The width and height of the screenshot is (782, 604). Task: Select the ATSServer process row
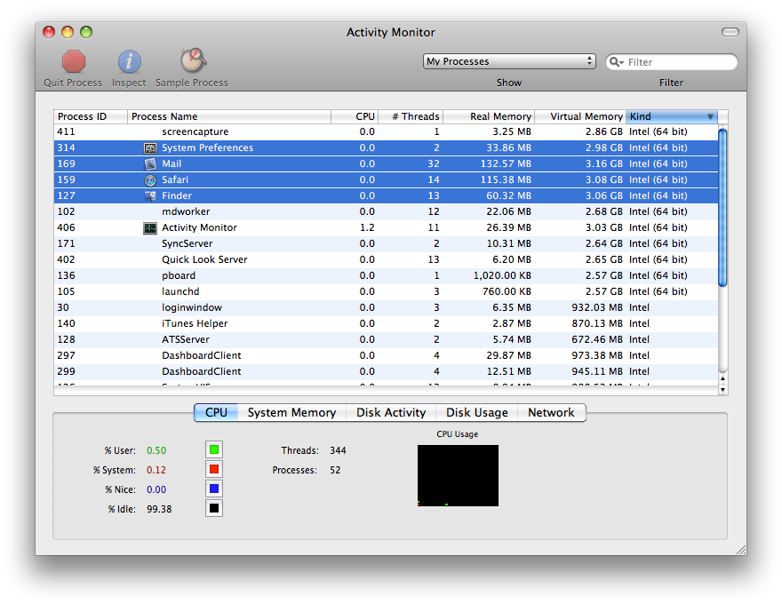(386, 339)
